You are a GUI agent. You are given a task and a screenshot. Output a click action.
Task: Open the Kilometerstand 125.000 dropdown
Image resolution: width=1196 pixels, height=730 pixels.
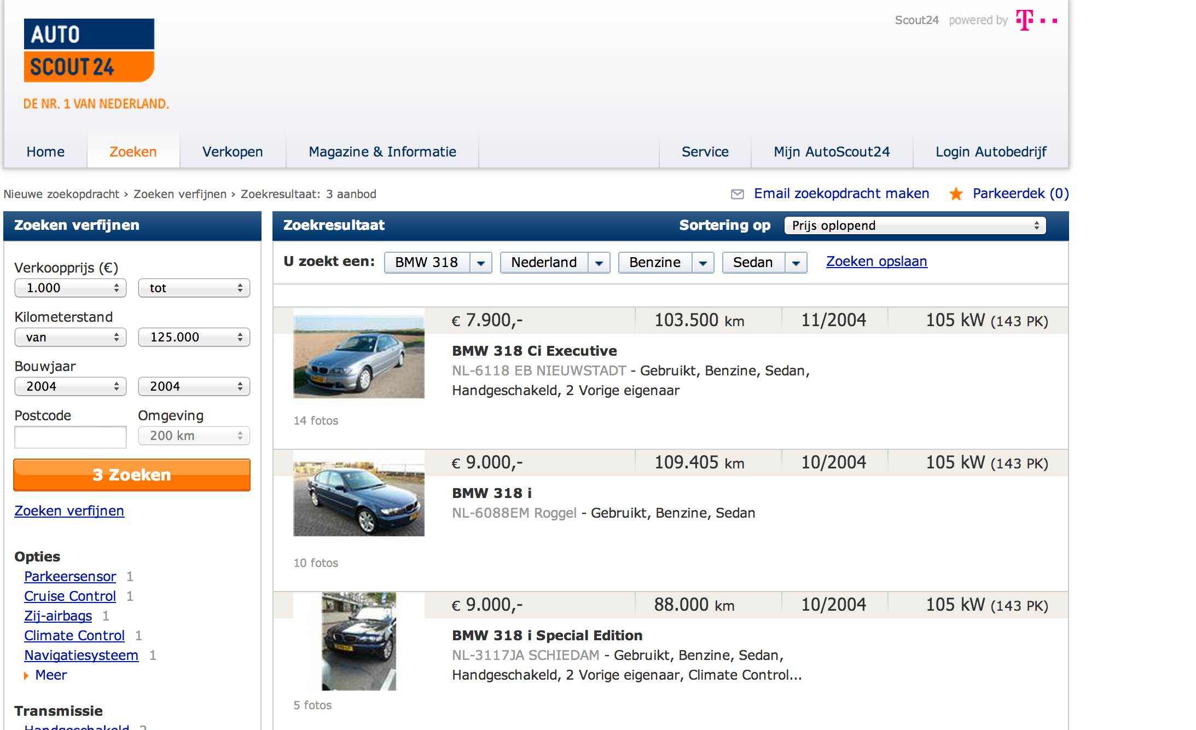tap(194, 337)
